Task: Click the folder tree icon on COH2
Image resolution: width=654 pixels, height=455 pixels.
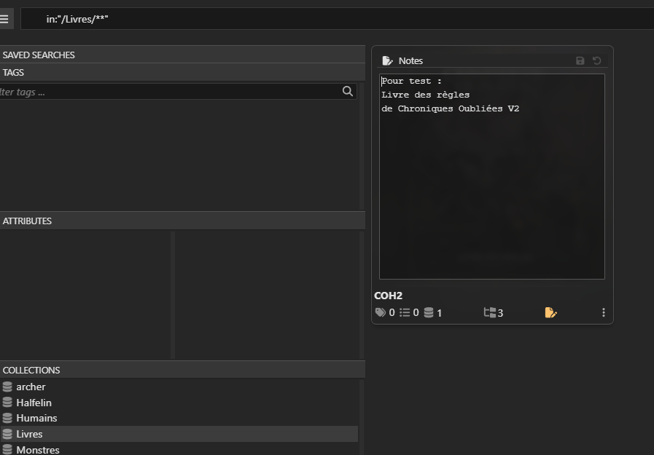Action: point(490,312)
